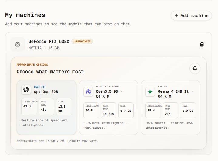Click the NVIDIA · 16 GB subtitle
The height and width of the screenshot is (161, 218).
coord(44,48)
